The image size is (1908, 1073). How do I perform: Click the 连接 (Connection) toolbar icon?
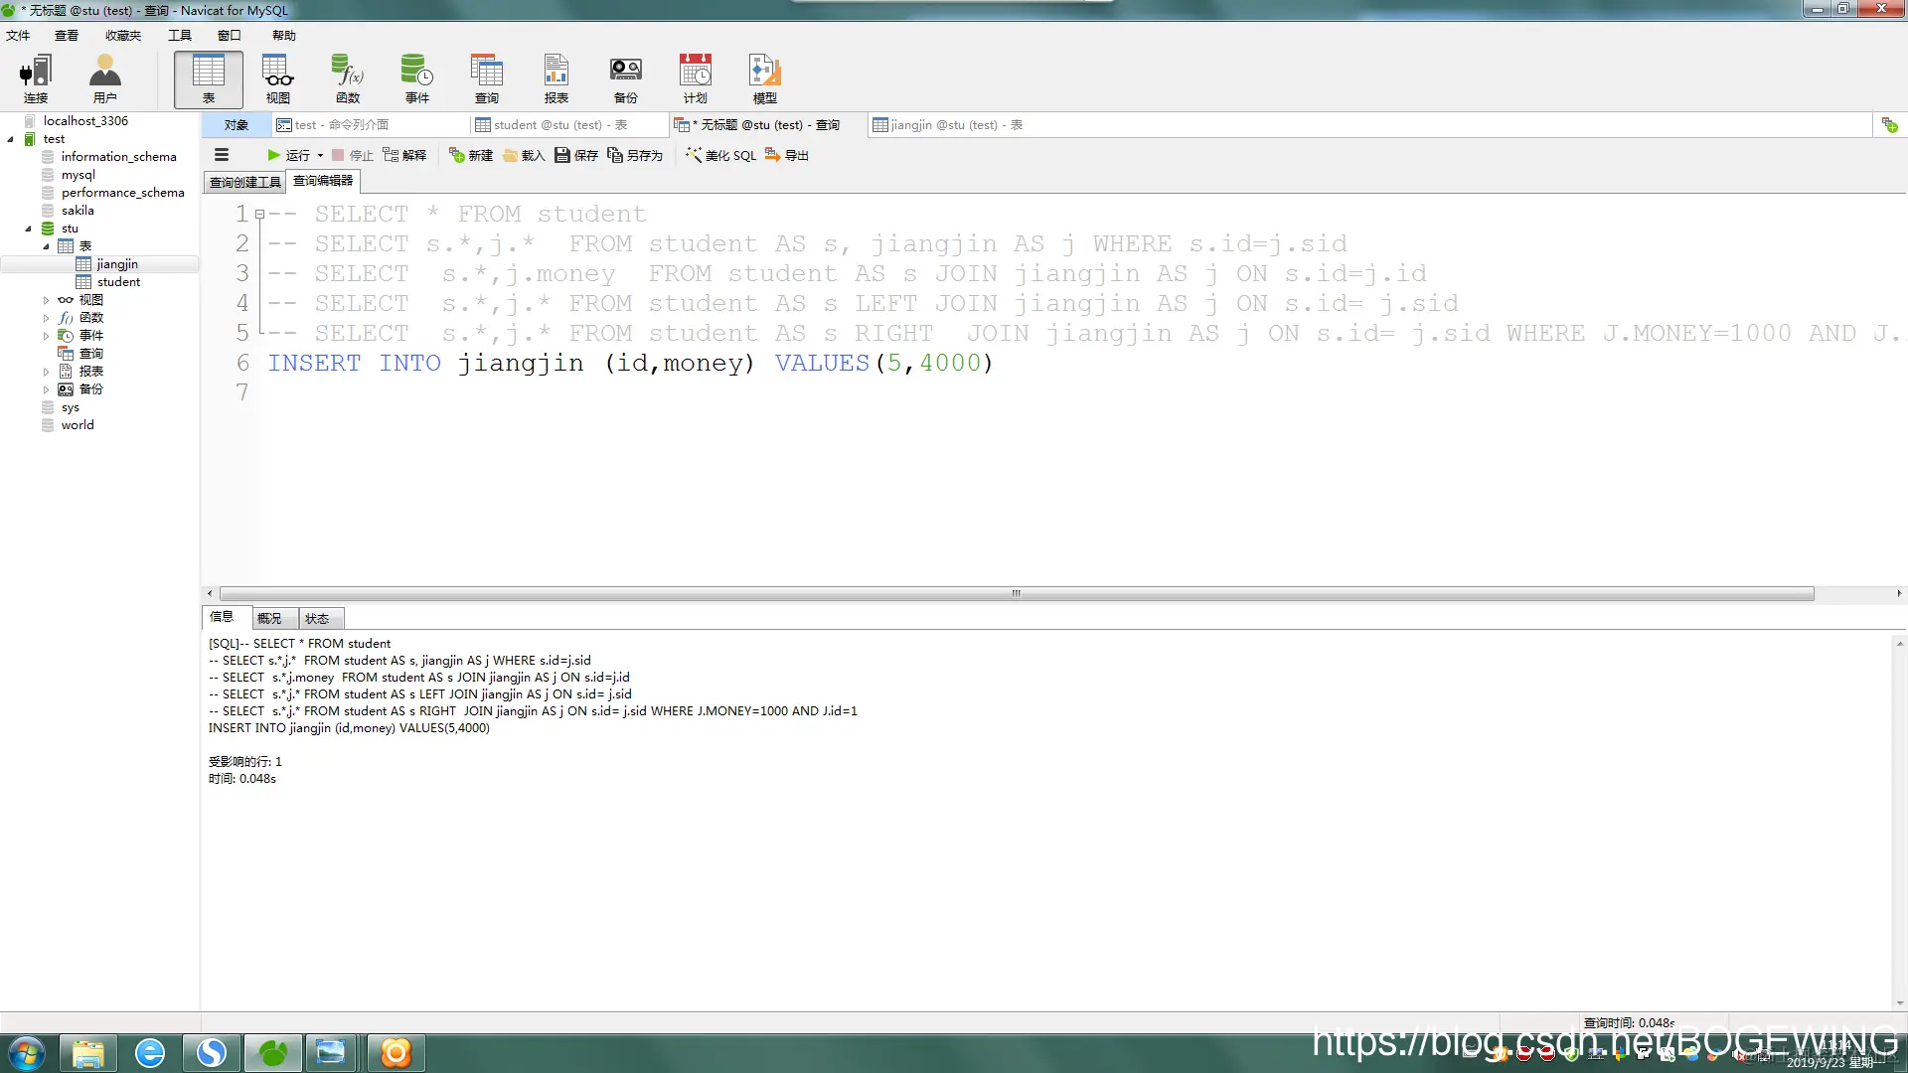click(x=36, y=78)
